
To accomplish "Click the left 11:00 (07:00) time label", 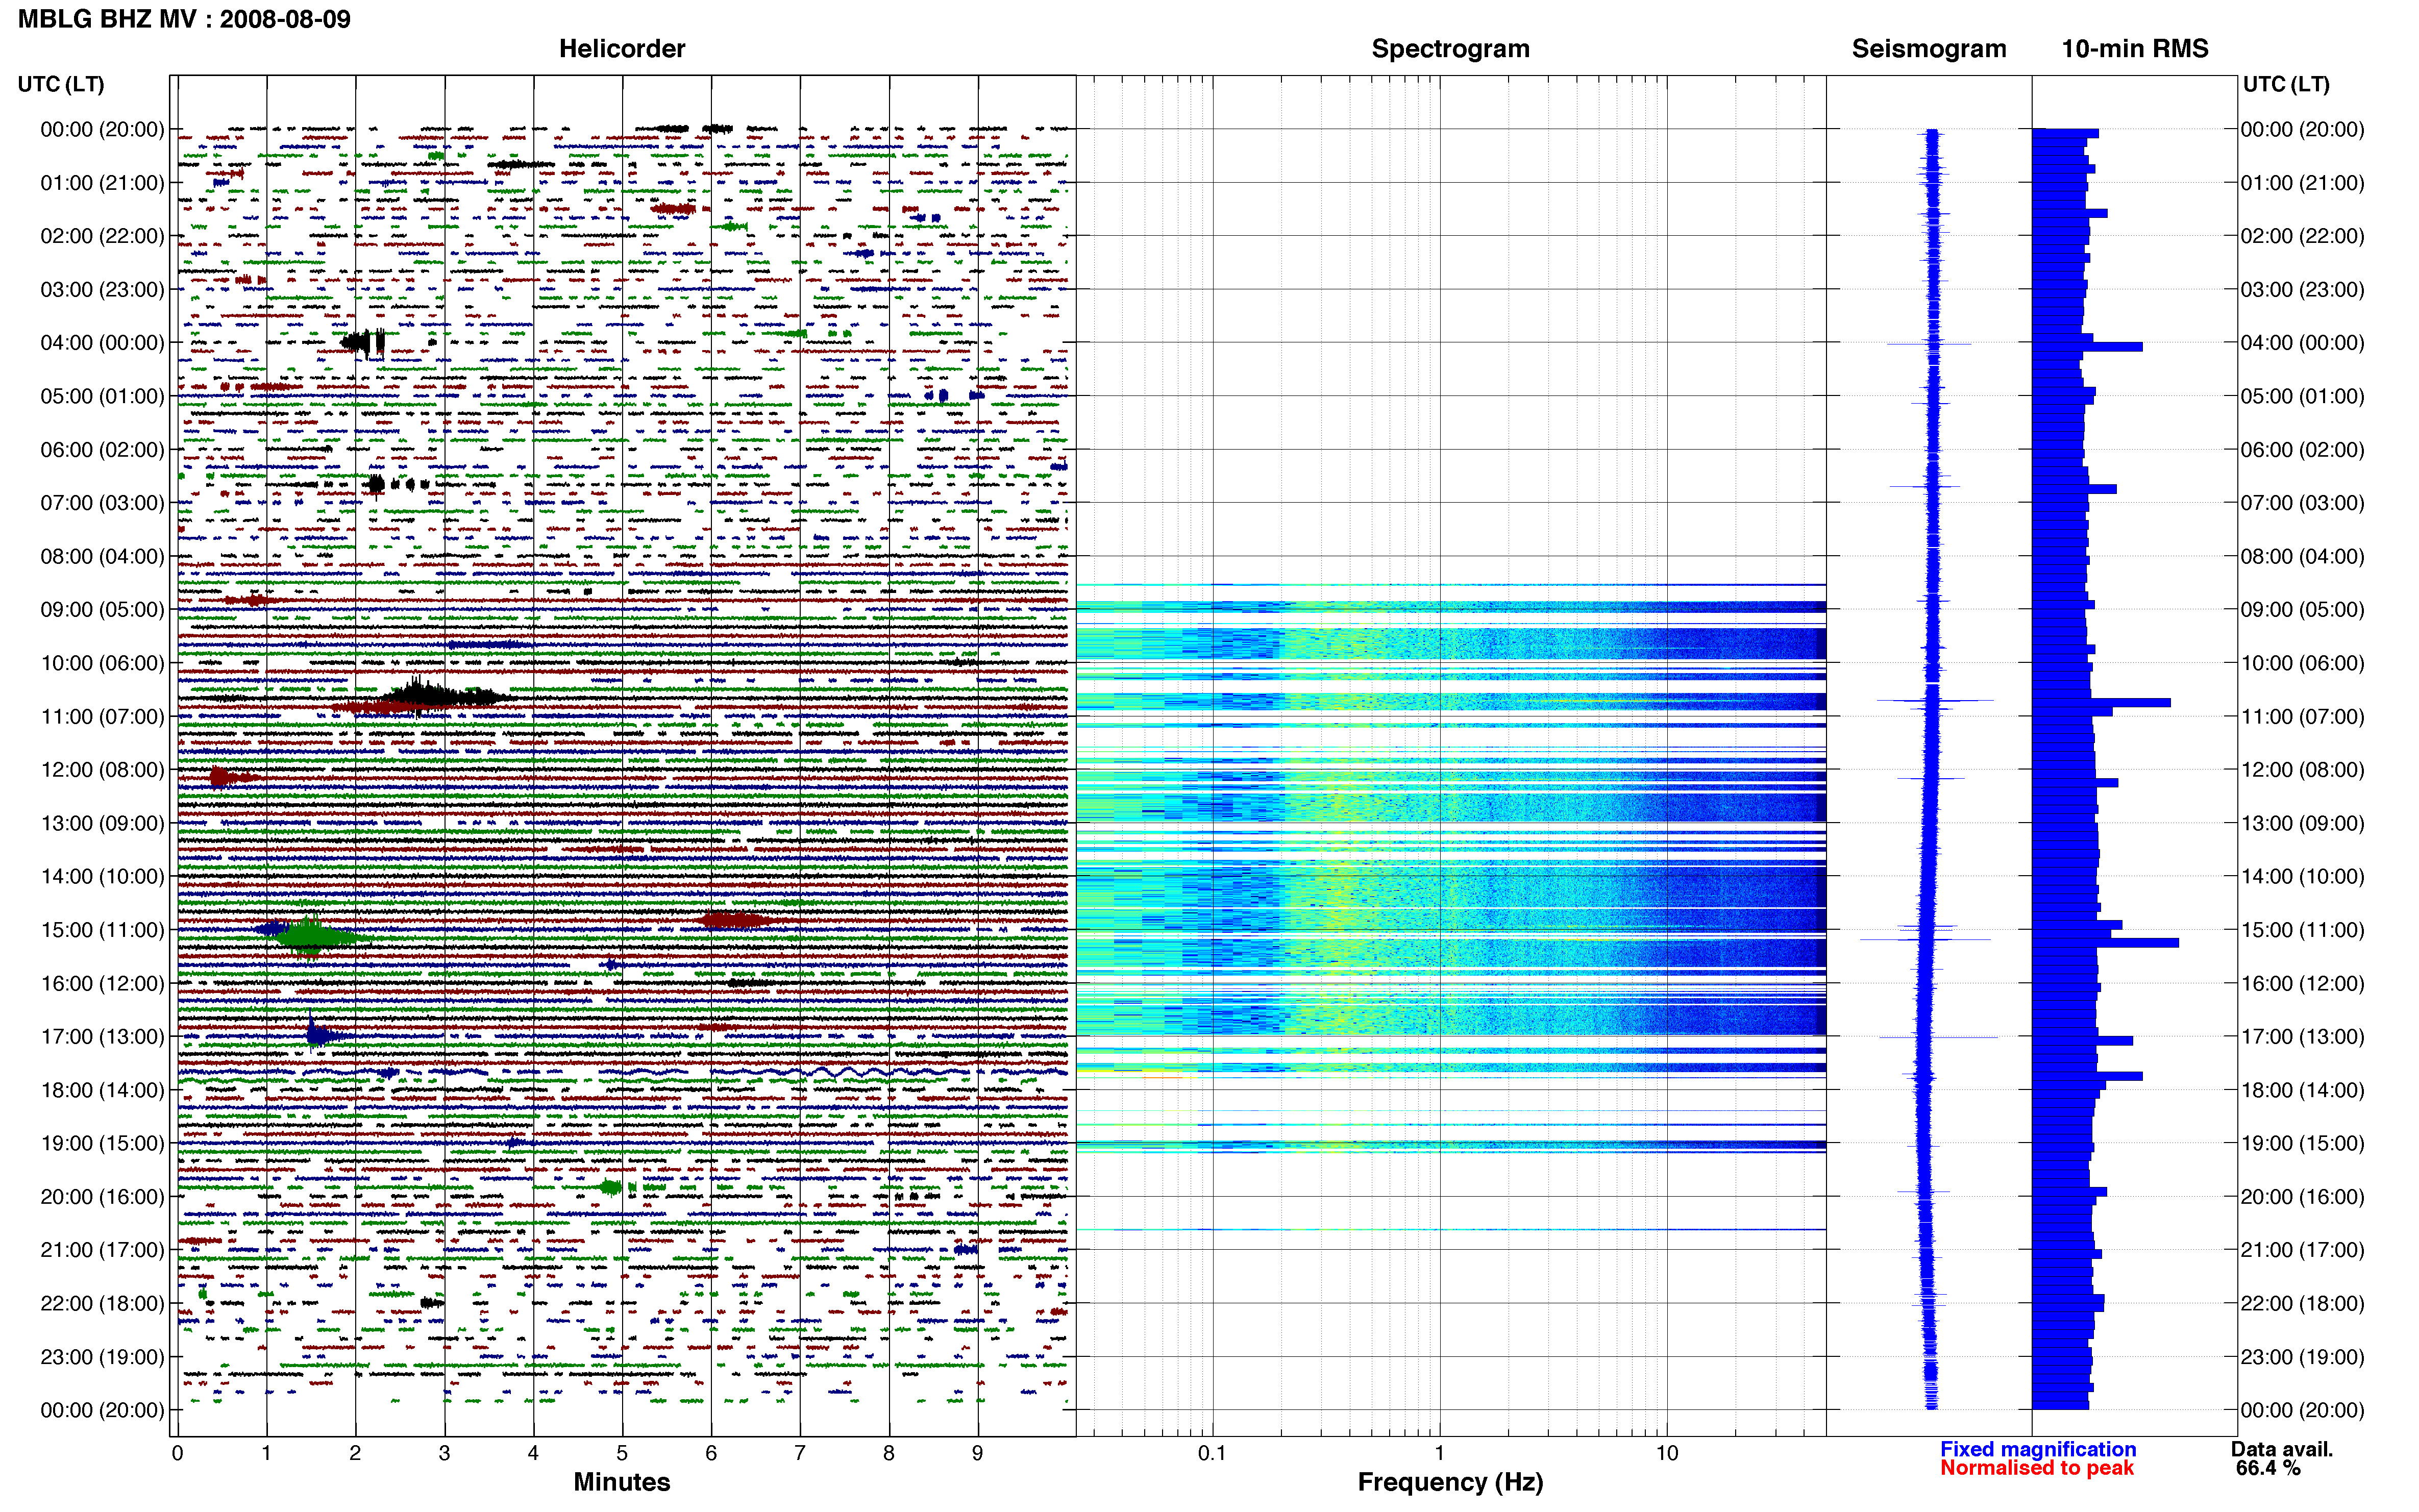I will click(102, 716).
